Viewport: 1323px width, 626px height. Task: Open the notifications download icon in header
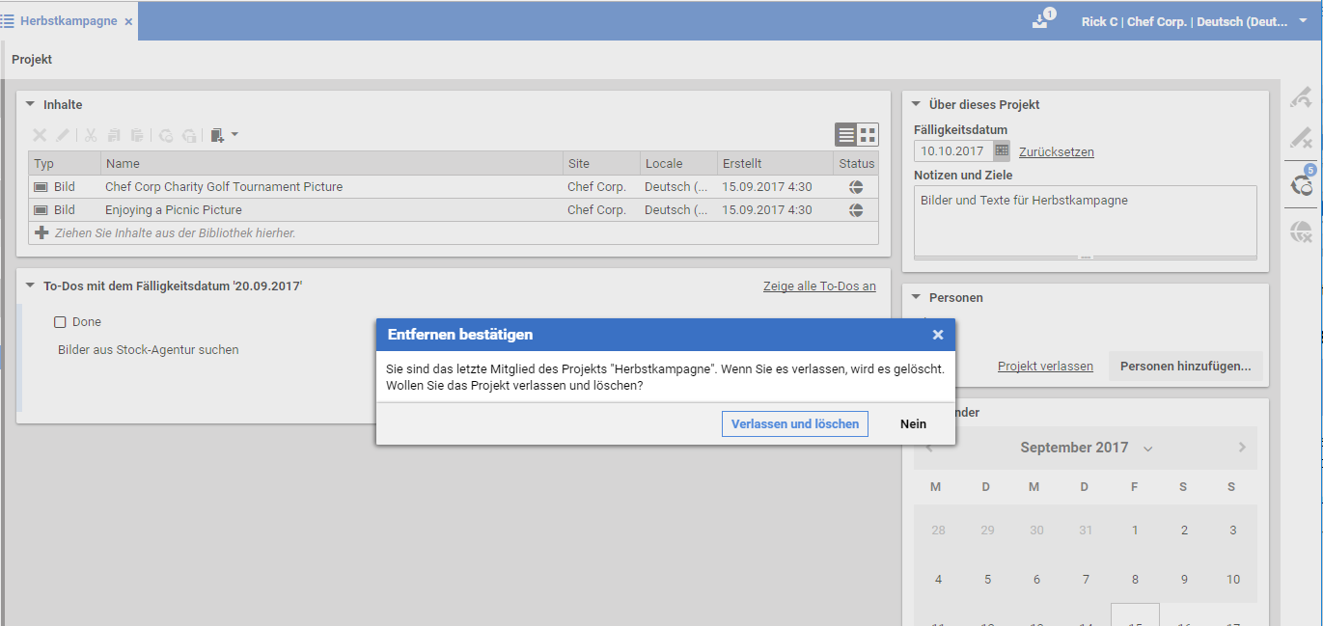1040,21
